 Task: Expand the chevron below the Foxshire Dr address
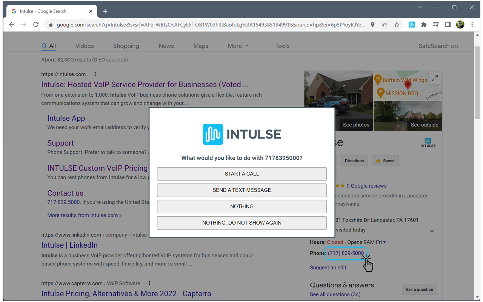point(432,230)
